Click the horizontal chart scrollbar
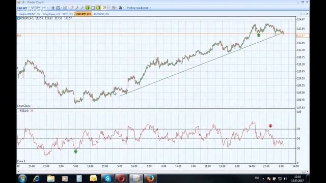326x183 pixels. [x=162, y=172]
